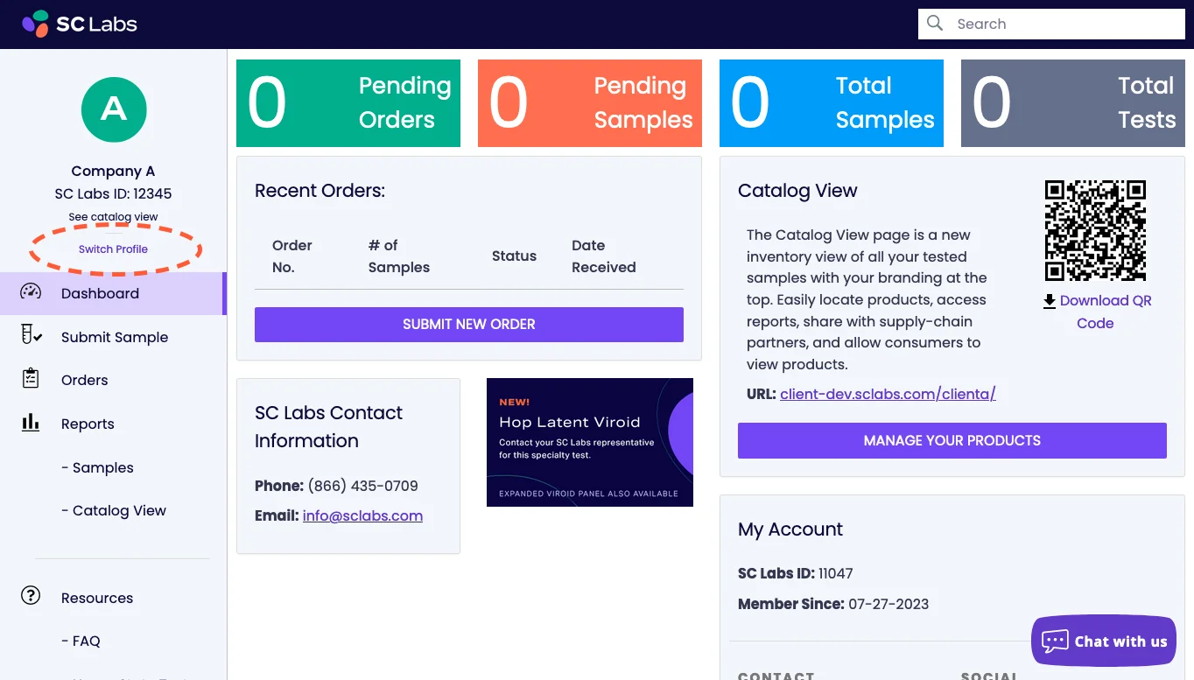Viewport: 1194px width, 680px height.
Task: Open the Chat with us widget
Action: [1103, 641]
